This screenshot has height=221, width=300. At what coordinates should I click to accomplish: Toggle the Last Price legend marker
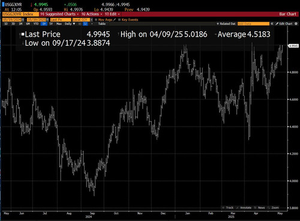pyautogui.click(x=23, y=34)
